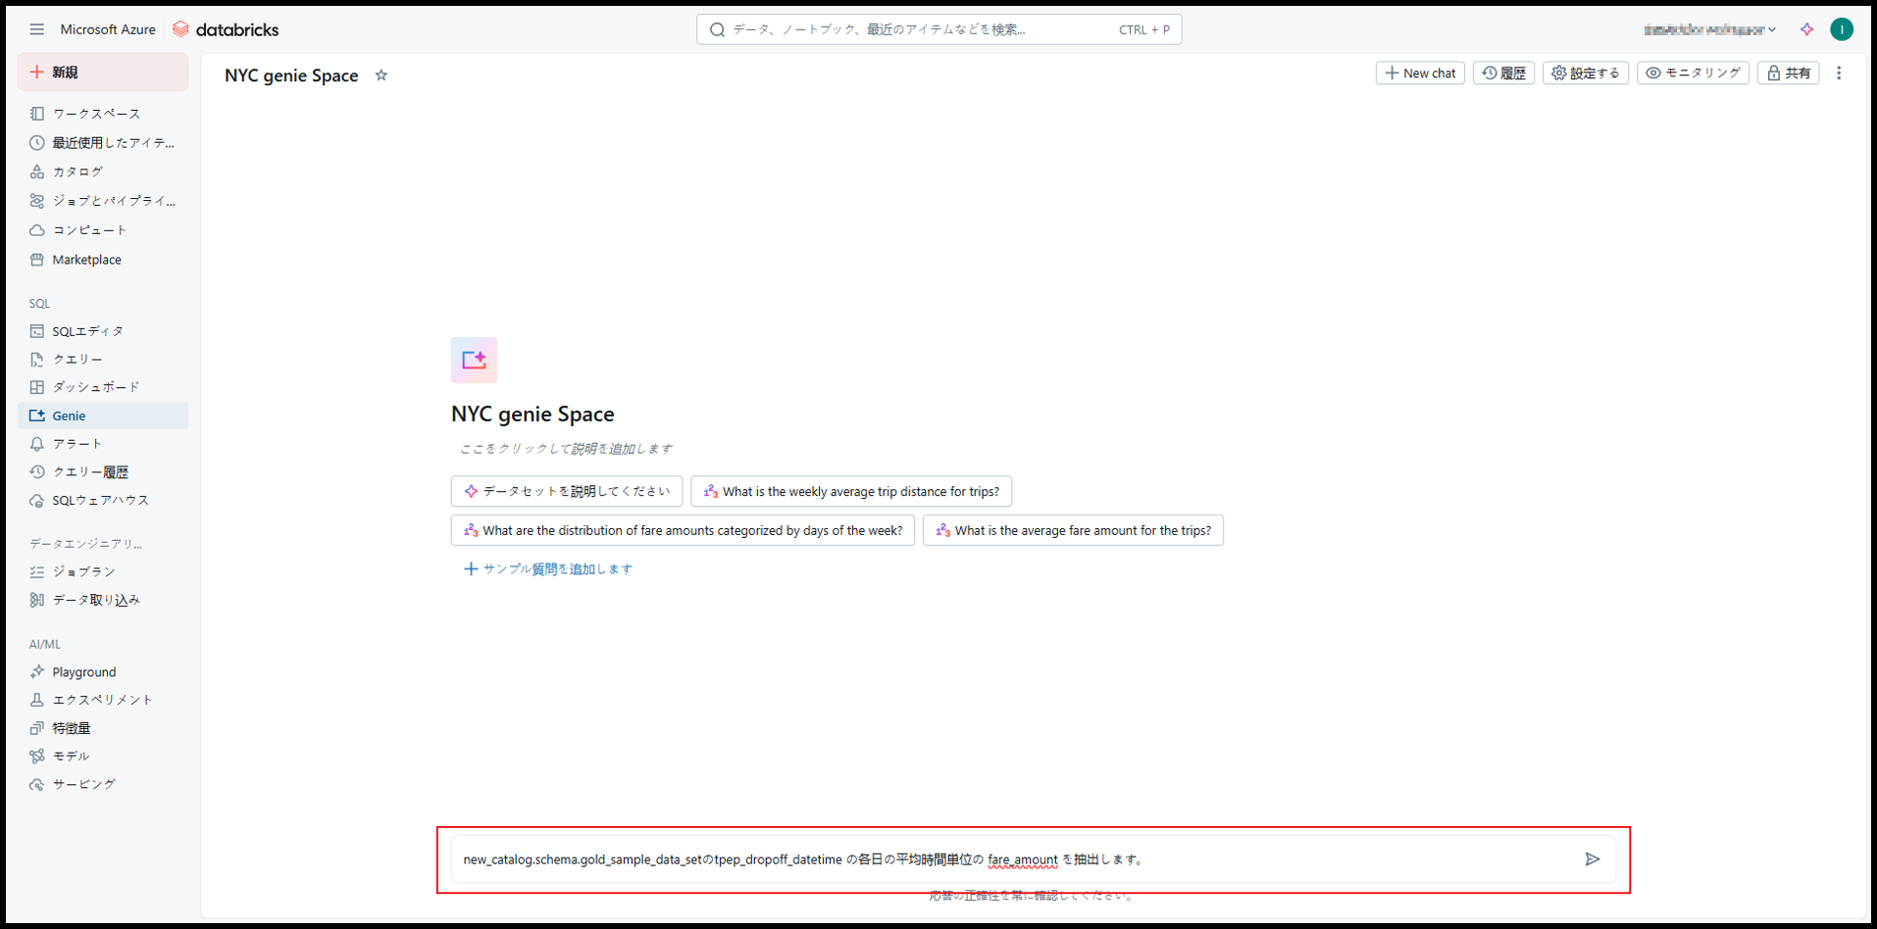
Task: Click the Databricks logo
Action: pyautogui.click(x=226, y=29)
